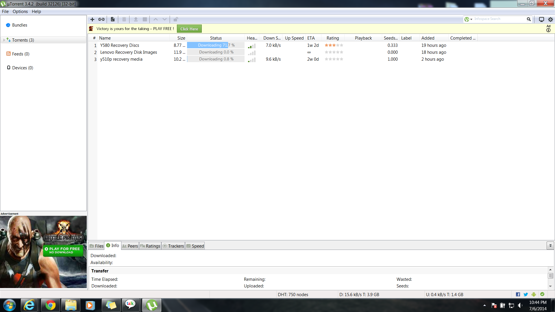Switch to the Files tab
This screenshot has width=555, height=312.
click(96, 246)
